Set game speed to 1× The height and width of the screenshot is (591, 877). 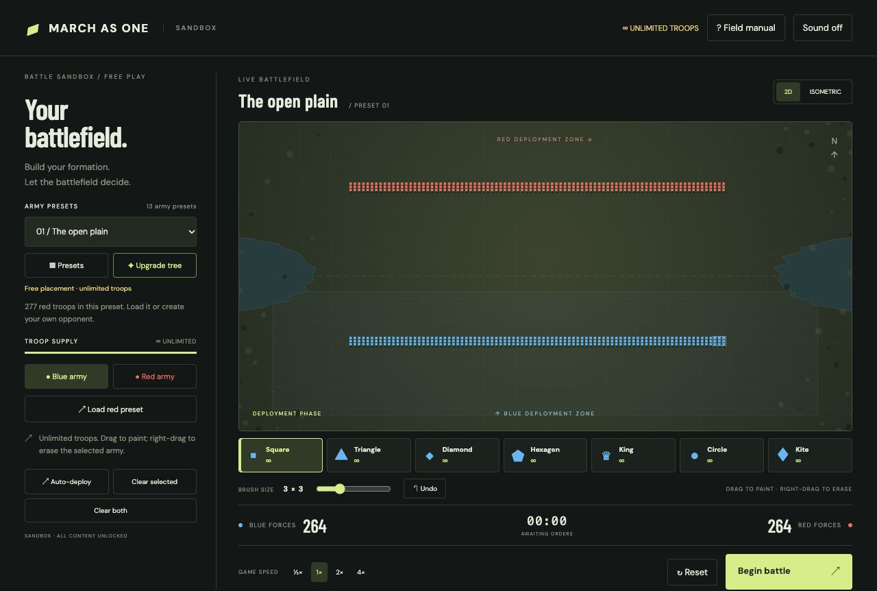319,572
